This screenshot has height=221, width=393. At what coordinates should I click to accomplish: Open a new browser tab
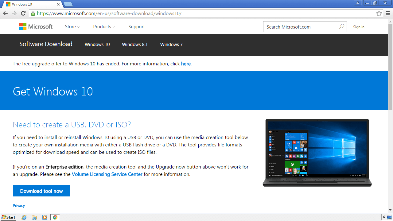click(x=68, y=4)
